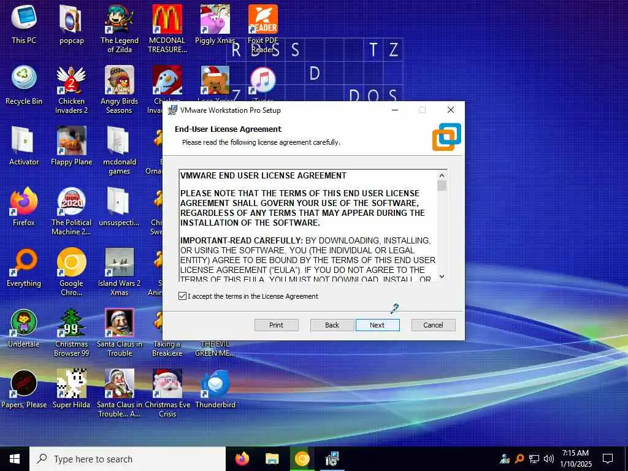The height and width of the screenshot is (471, 628).
Task: Select Taking a Break.exe icon
Action: (x=167, y=349)
